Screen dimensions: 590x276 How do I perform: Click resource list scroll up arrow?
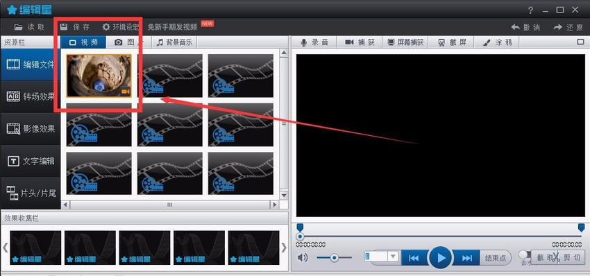tap(284, 53)
